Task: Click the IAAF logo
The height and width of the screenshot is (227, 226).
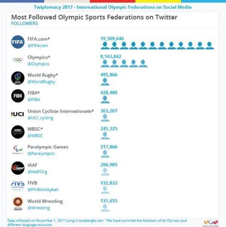Action: click(18, 168)
